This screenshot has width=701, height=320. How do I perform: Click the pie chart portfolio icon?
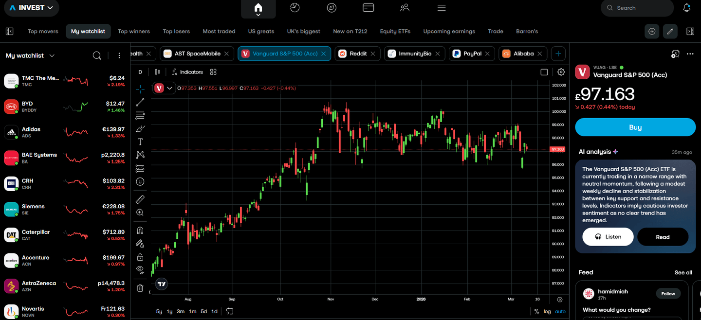295,8
